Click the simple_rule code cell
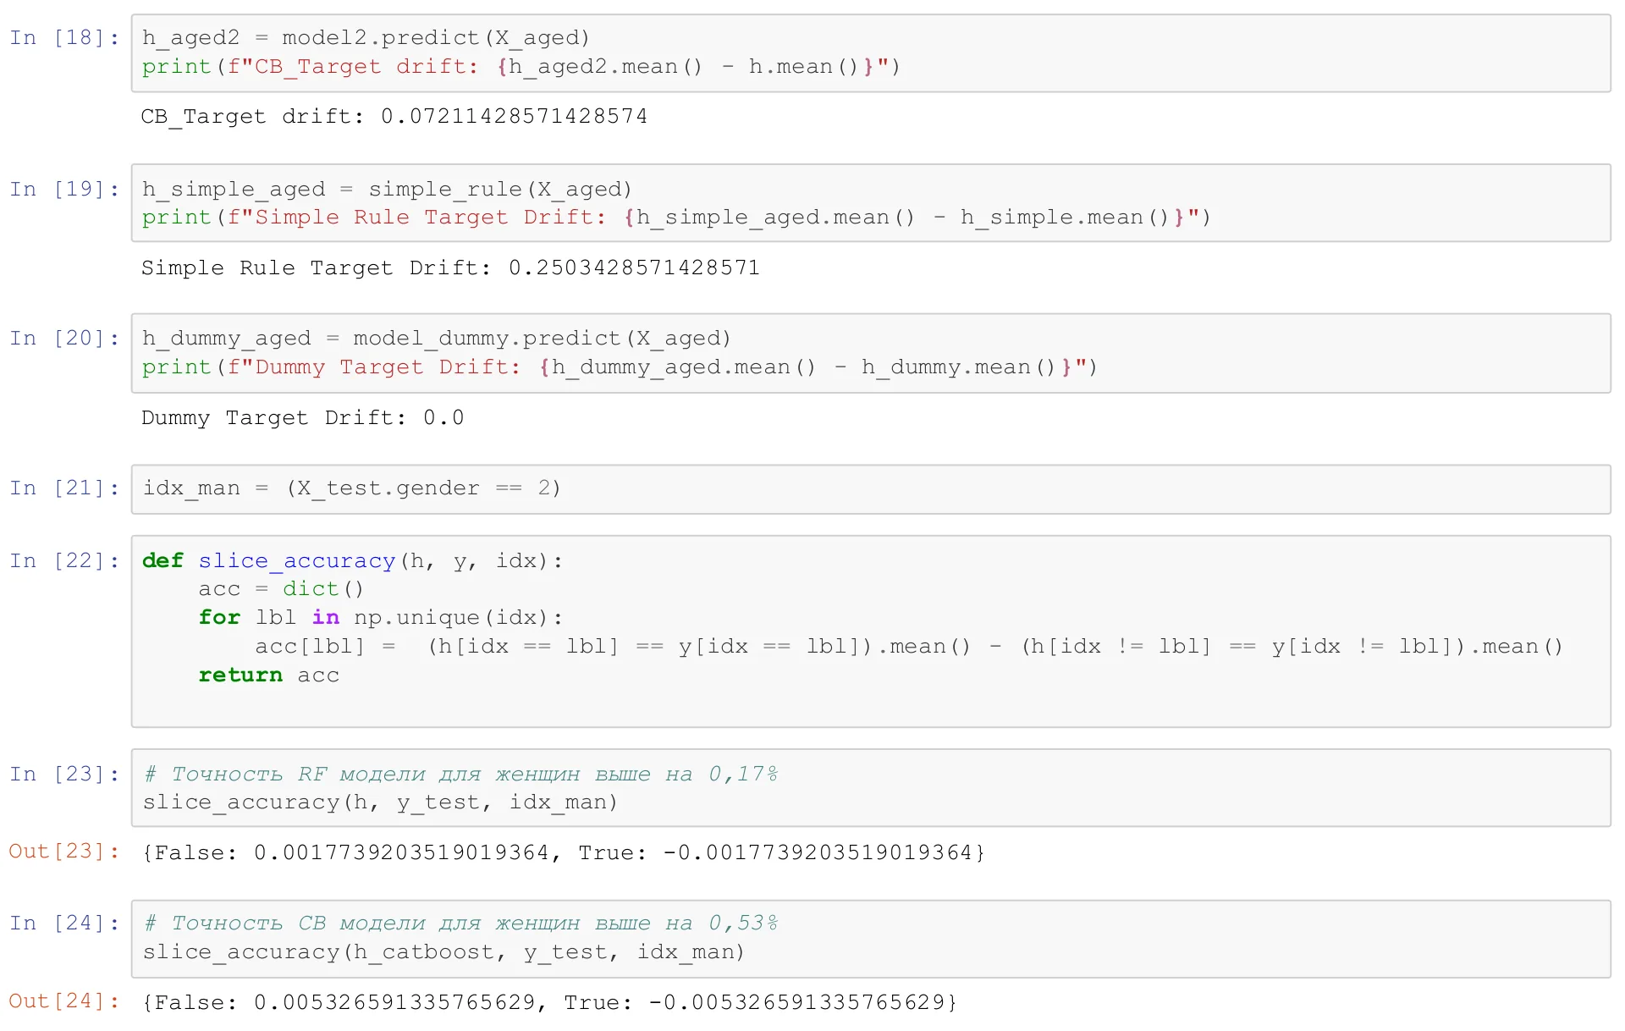The image size is (1625, 1031). (871, 203)
